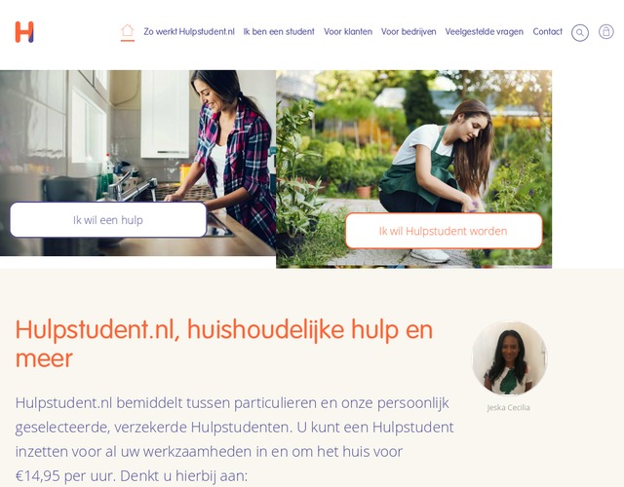The image size is (624, 487).
Task: Click the gardening student photo
Action: [413, 169]
